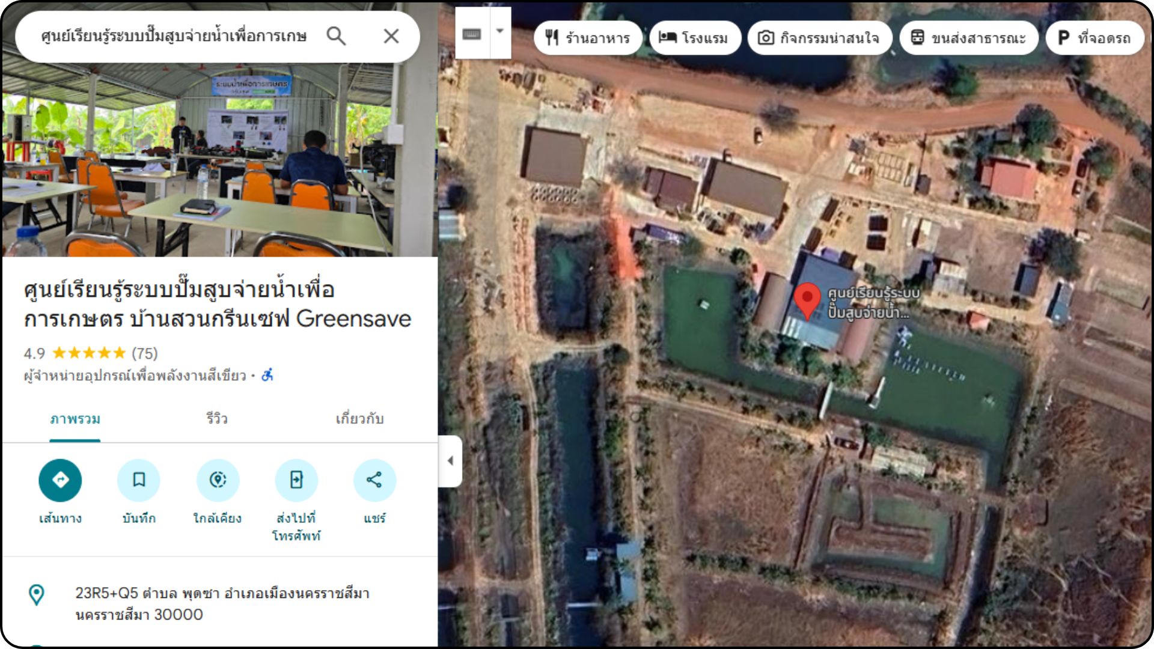Click inside the search text field
1154x649 pixels.
[x=173, y=37]
